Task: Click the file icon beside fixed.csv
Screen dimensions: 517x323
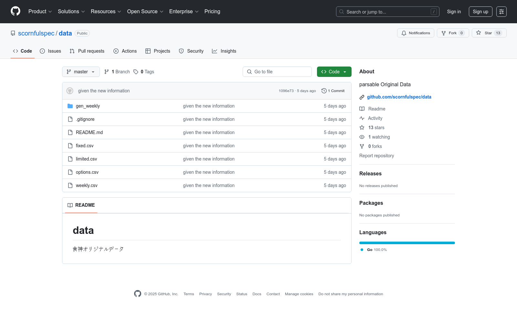Action: point(70,146)
